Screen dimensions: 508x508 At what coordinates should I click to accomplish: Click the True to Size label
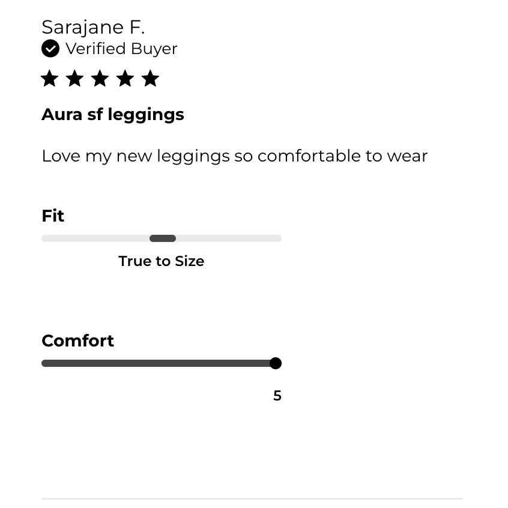click(x=162, y=261)
